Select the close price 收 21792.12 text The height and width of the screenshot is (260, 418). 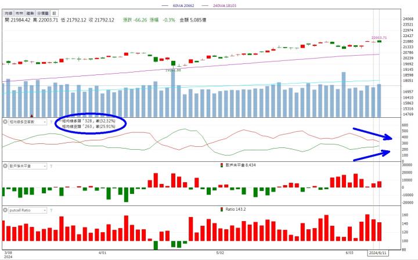(x=102, y=20)
